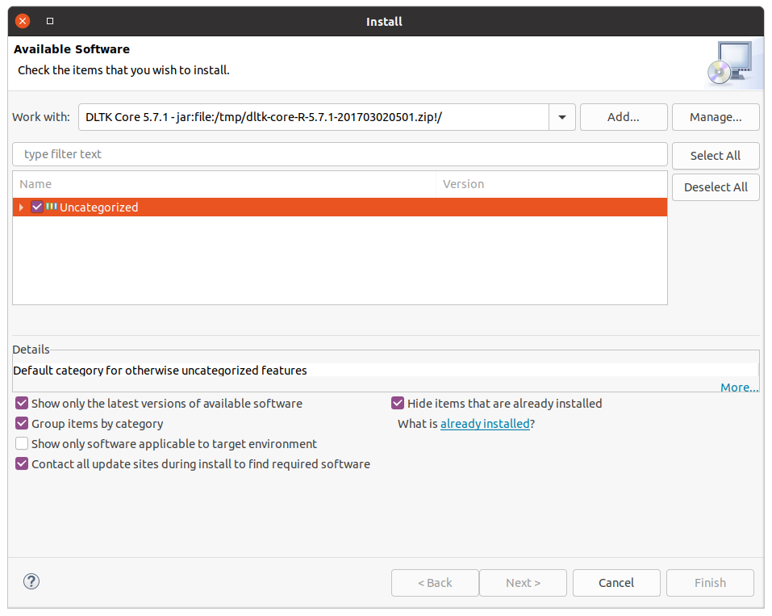Screen dimensions: 772x616
Task: Click the feature icon beside Uncategorized
Action: [x=51, y=207]
